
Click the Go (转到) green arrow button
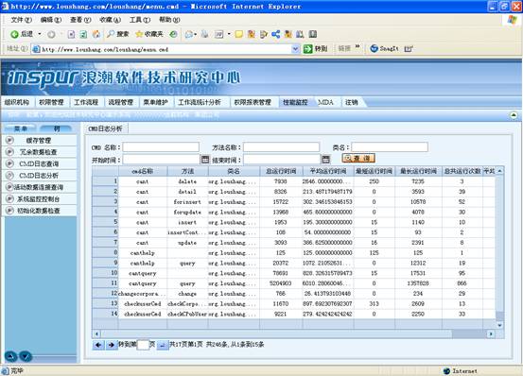click(x=315, y=49)
